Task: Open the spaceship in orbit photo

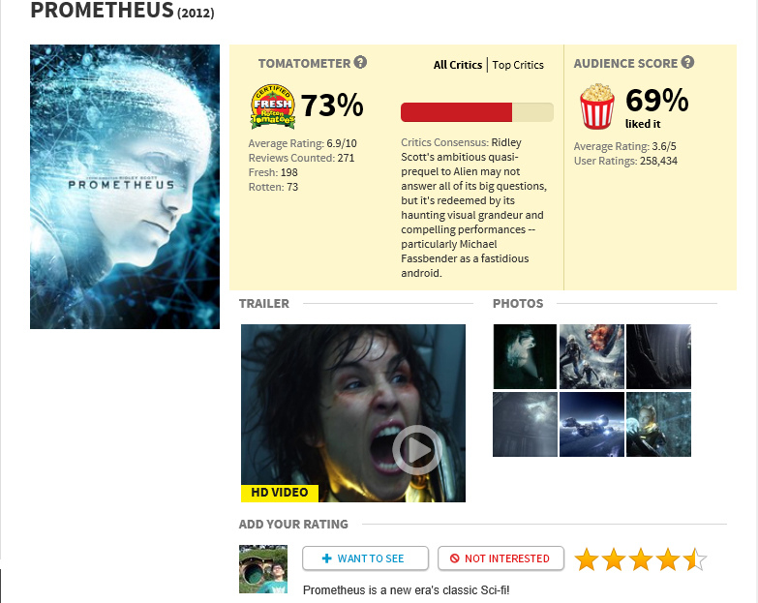Action: (591, 424)
